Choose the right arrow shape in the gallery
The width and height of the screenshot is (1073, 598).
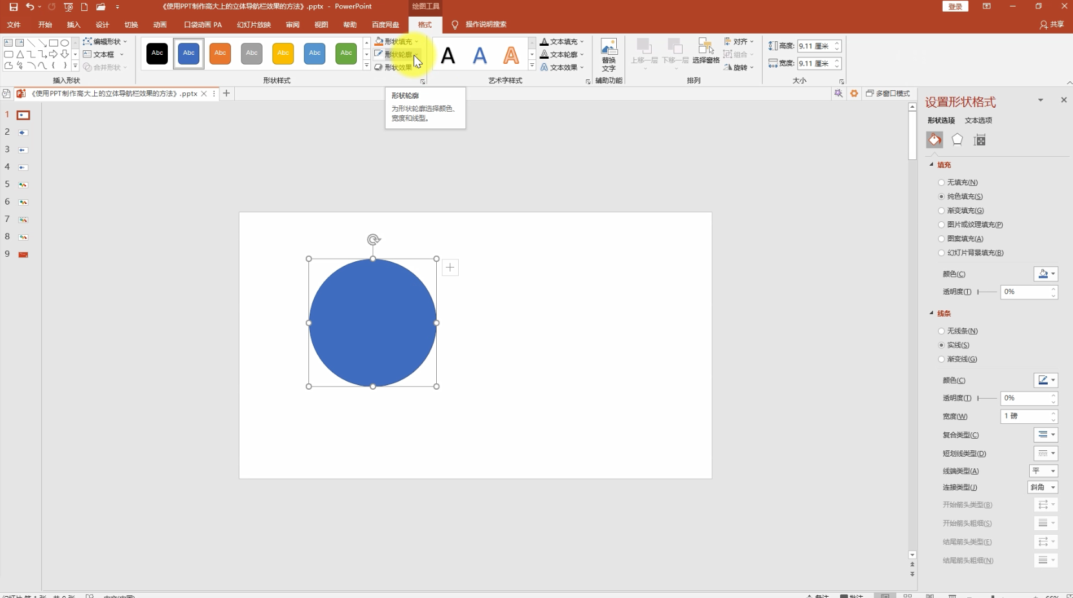(54, 54)
